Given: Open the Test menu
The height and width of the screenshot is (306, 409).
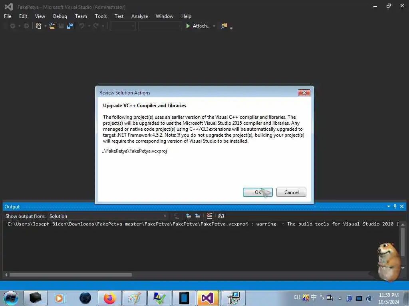Looking at the screenshot, I should click(119, 16).
